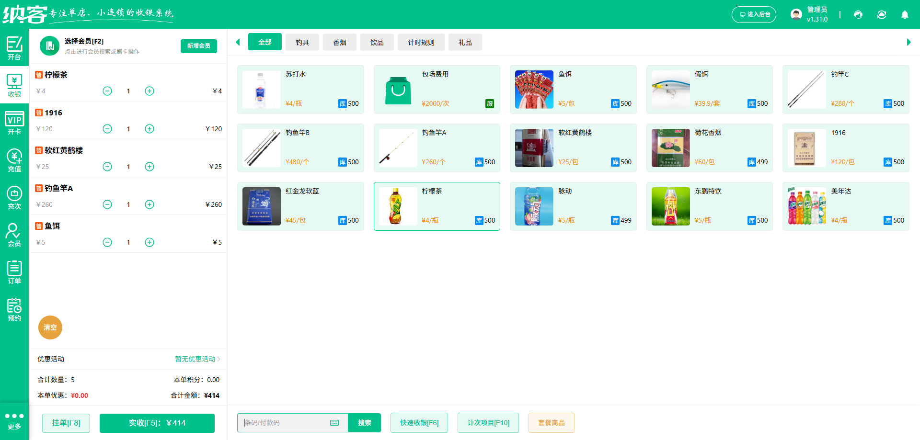Click the on-screen keyboard icon in barcode field

pos(334,423)
